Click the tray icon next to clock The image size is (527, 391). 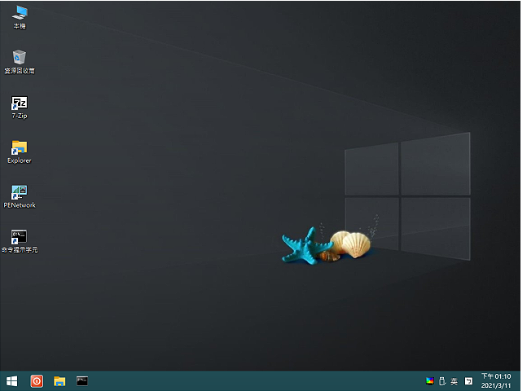(468, 381)
